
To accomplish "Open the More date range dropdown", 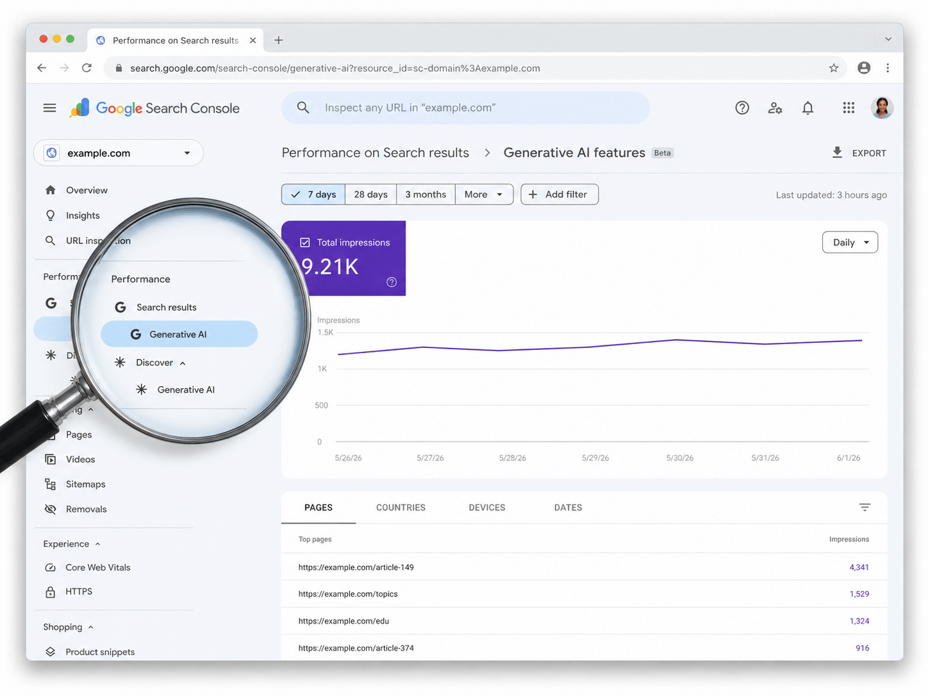I will (484, 194).
